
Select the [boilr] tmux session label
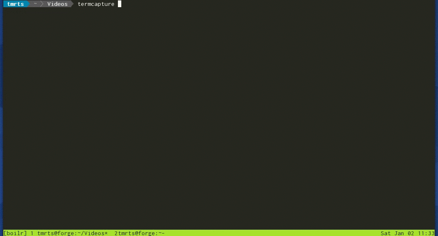tap(15, 233)
